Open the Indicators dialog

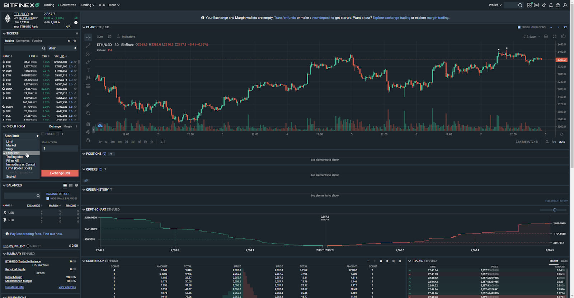coord(126,37)
